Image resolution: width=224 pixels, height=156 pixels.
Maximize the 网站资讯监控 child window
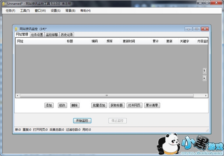pos(197,29)
